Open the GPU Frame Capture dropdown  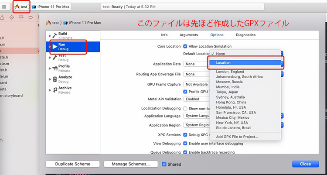(196, 84)
